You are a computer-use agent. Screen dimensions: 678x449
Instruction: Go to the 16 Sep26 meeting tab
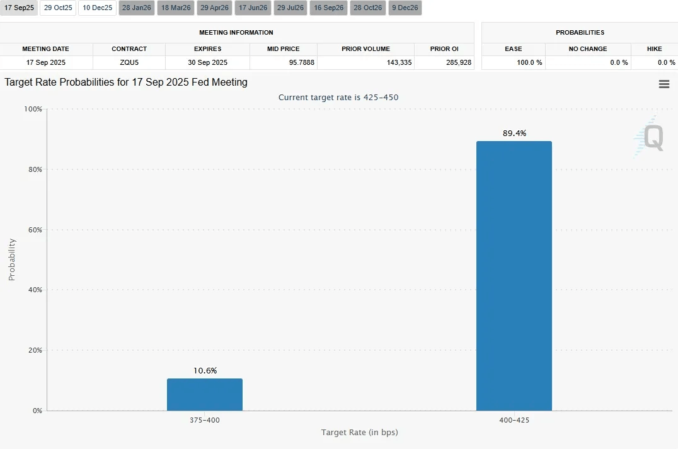328,8
